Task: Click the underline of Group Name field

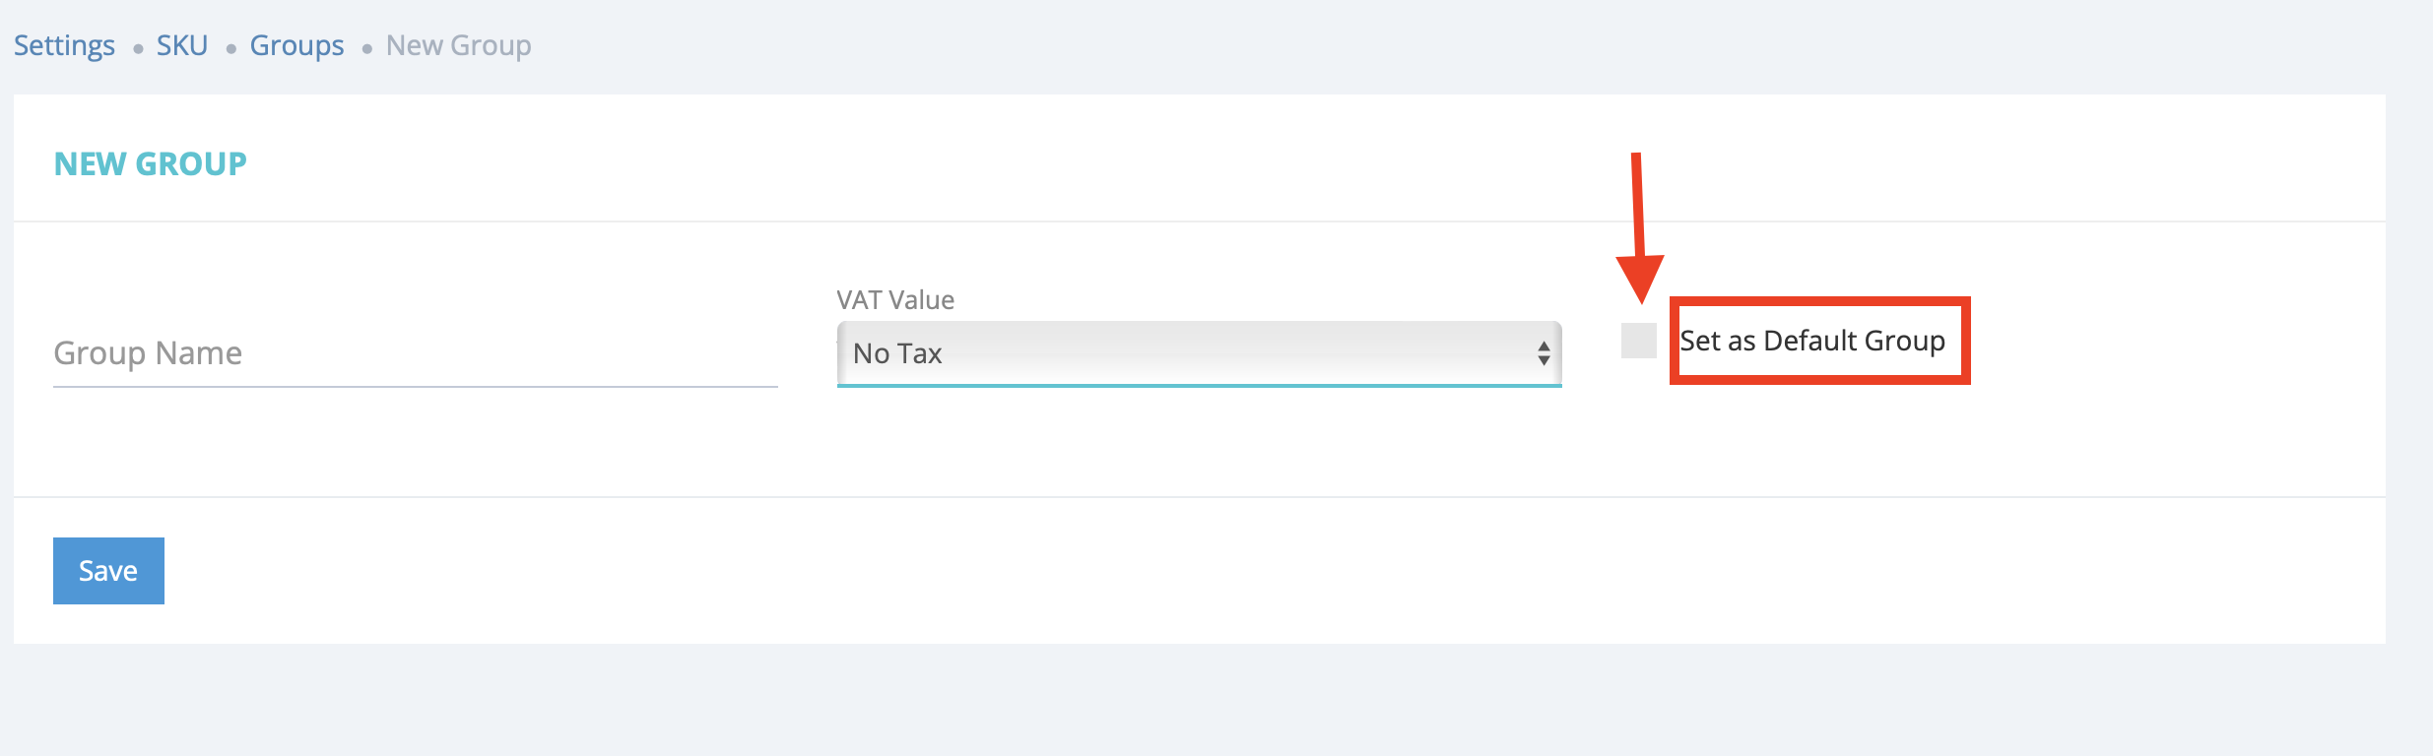Action: click(x=414, y=387)
